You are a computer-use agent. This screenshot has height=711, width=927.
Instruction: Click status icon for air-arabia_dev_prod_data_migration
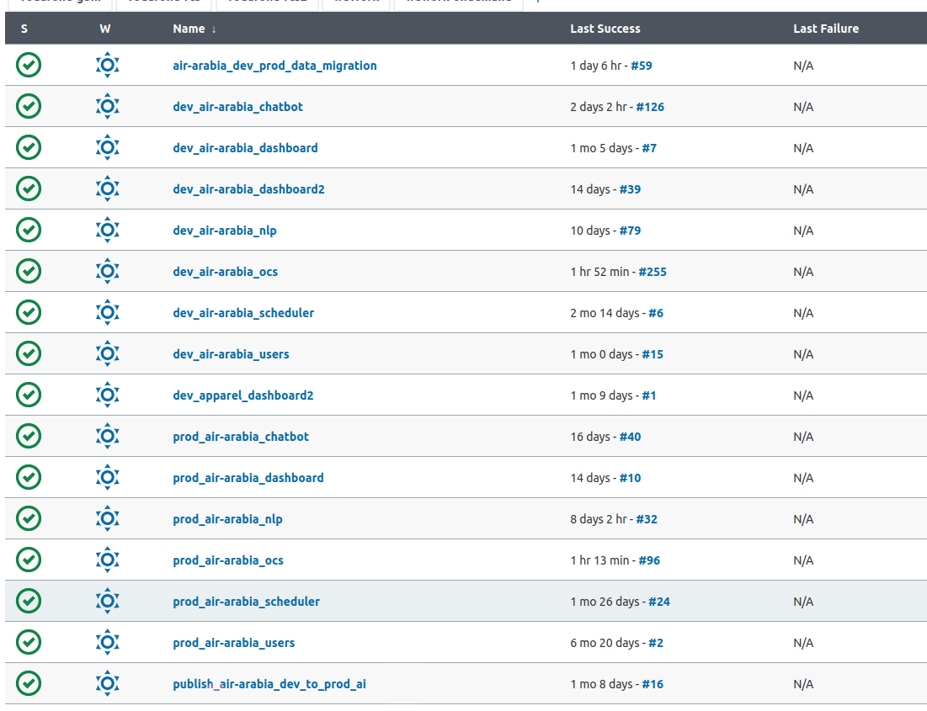[x=29, y=65]
